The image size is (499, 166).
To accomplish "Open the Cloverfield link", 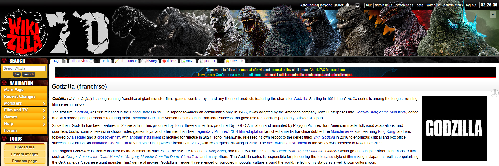I will pyautogui.click(x=190, y=157).
